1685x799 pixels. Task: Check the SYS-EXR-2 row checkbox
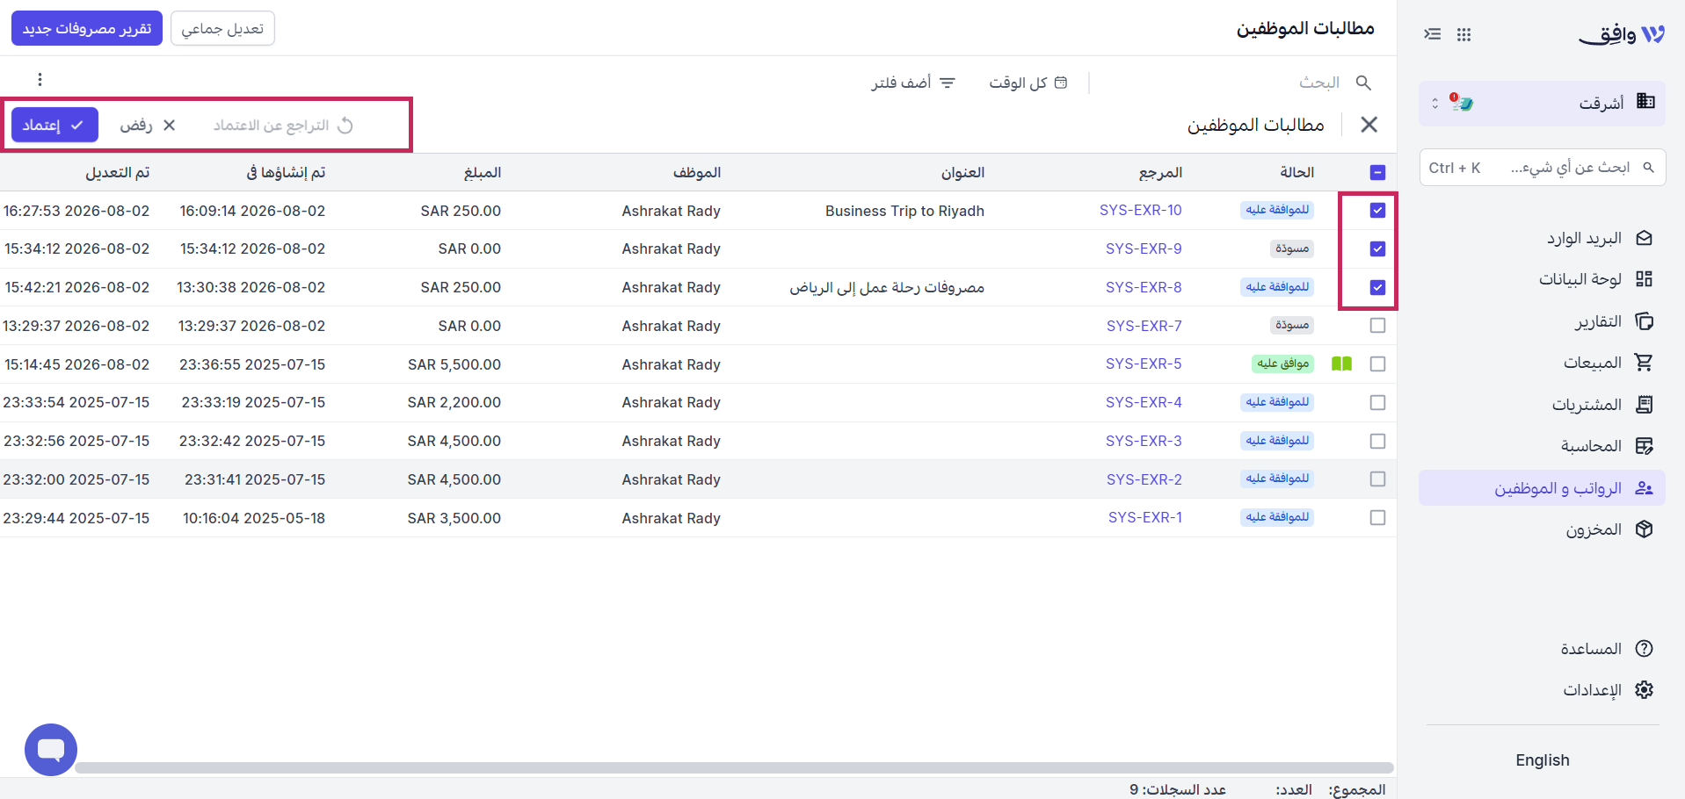[1377, 479]
